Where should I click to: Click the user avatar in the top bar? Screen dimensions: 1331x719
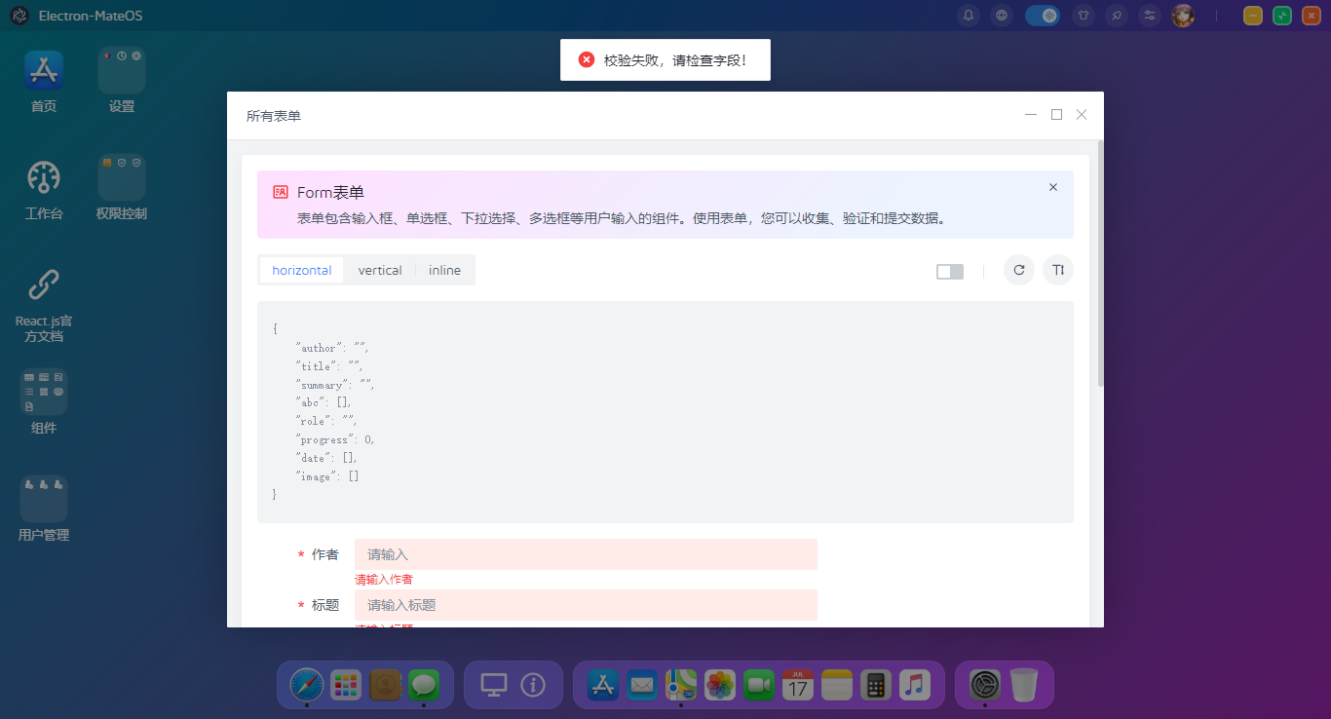click(x=1184, y=16)
